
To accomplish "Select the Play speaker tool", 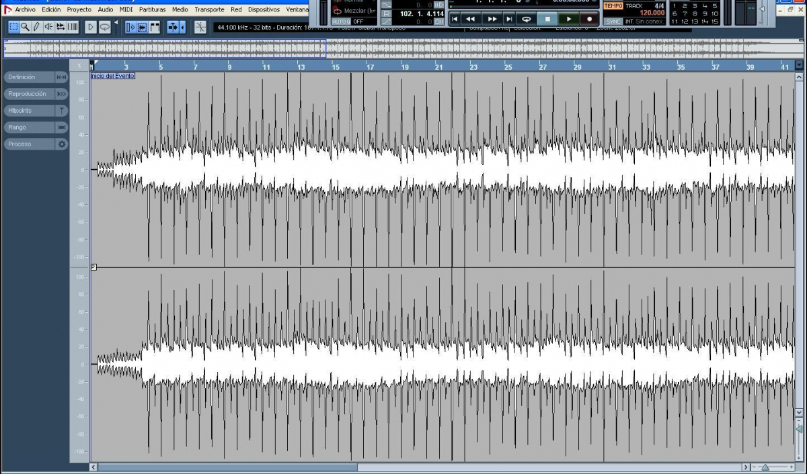I will [48, 27].
